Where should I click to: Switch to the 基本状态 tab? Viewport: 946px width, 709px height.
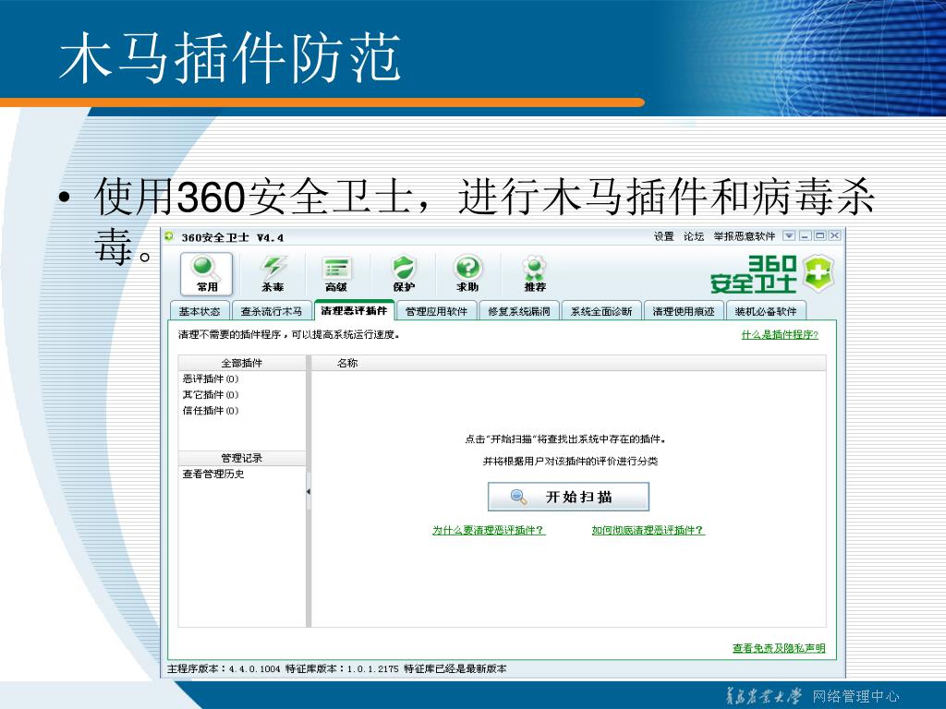point(200,311)
